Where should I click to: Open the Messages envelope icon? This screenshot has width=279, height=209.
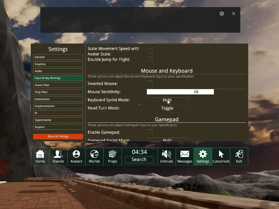click(185, 156)
